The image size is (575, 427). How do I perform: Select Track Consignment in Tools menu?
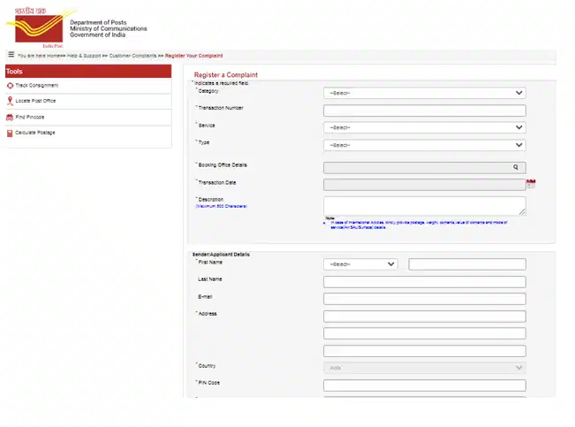click(37, 86)
